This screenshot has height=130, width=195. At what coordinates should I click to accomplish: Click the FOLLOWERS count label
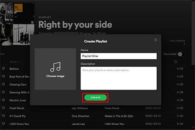pos(177,41)
